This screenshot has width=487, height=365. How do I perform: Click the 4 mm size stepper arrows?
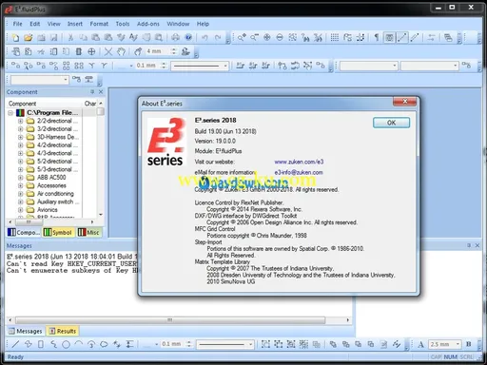[x=173, y=51]
